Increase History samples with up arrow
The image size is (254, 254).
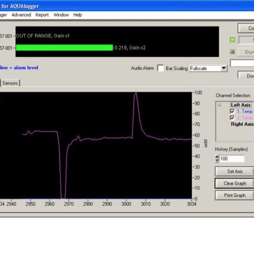tap(217, 157)
